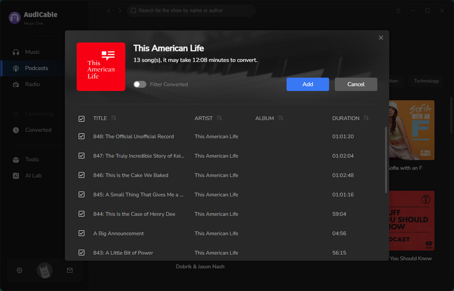Open Tools in the sidebar

(x=32, y=160)
